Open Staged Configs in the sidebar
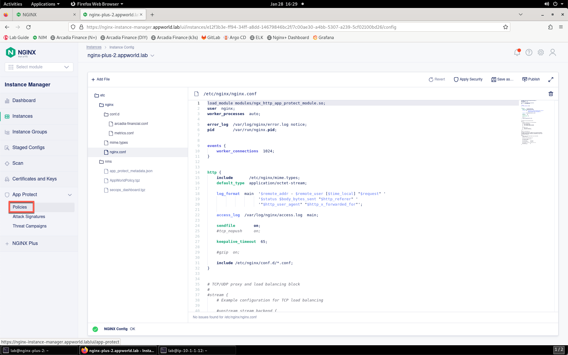 point(28,148)
